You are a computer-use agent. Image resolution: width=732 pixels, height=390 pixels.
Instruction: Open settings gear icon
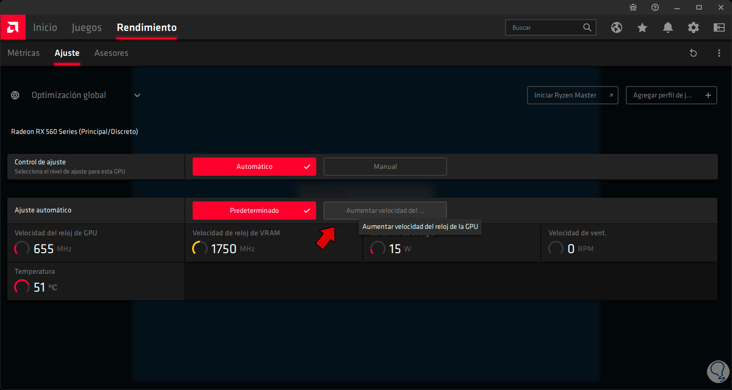pyautogui.click(x=694, y=27)
